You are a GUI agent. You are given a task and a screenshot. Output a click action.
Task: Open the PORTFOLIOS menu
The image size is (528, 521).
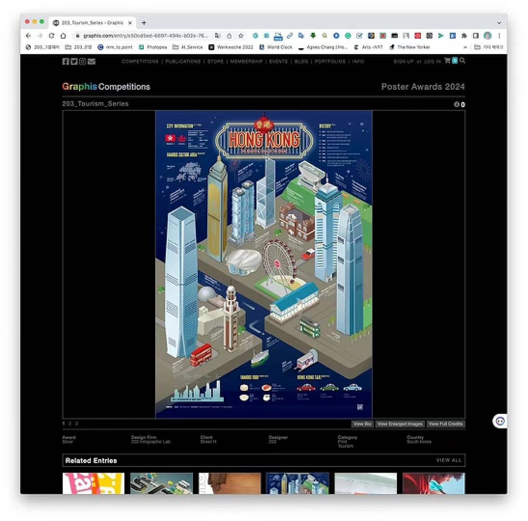[x=330, y=61]
